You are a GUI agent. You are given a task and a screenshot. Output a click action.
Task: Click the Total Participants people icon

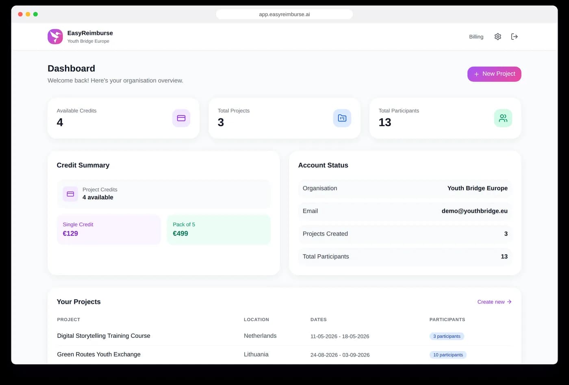pyautogui.click(x=503, y=118)
